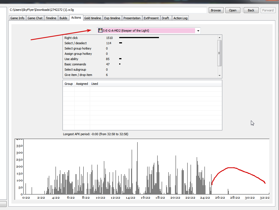The height and width of the screenshot is (210, 279).
Task: Sort by the Assigned column header
Action: tap(82, 84)
